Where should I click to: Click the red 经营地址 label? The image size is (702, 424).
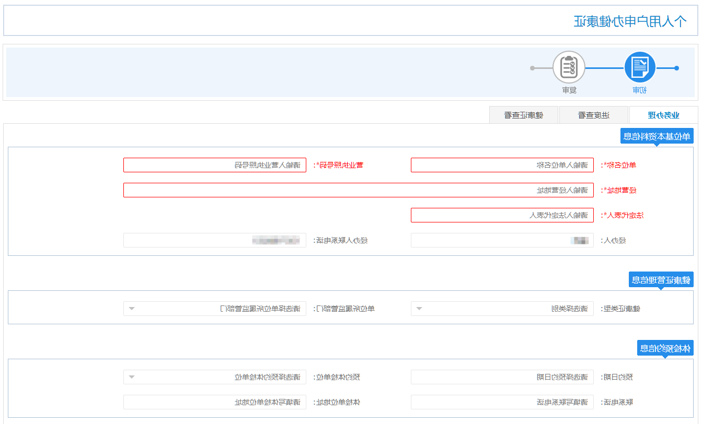click(x=619, y=190)
